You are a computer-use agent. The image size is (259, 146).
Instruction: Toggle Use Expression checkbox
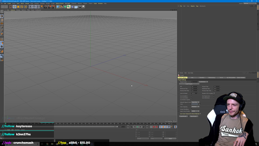coord(214,96)
